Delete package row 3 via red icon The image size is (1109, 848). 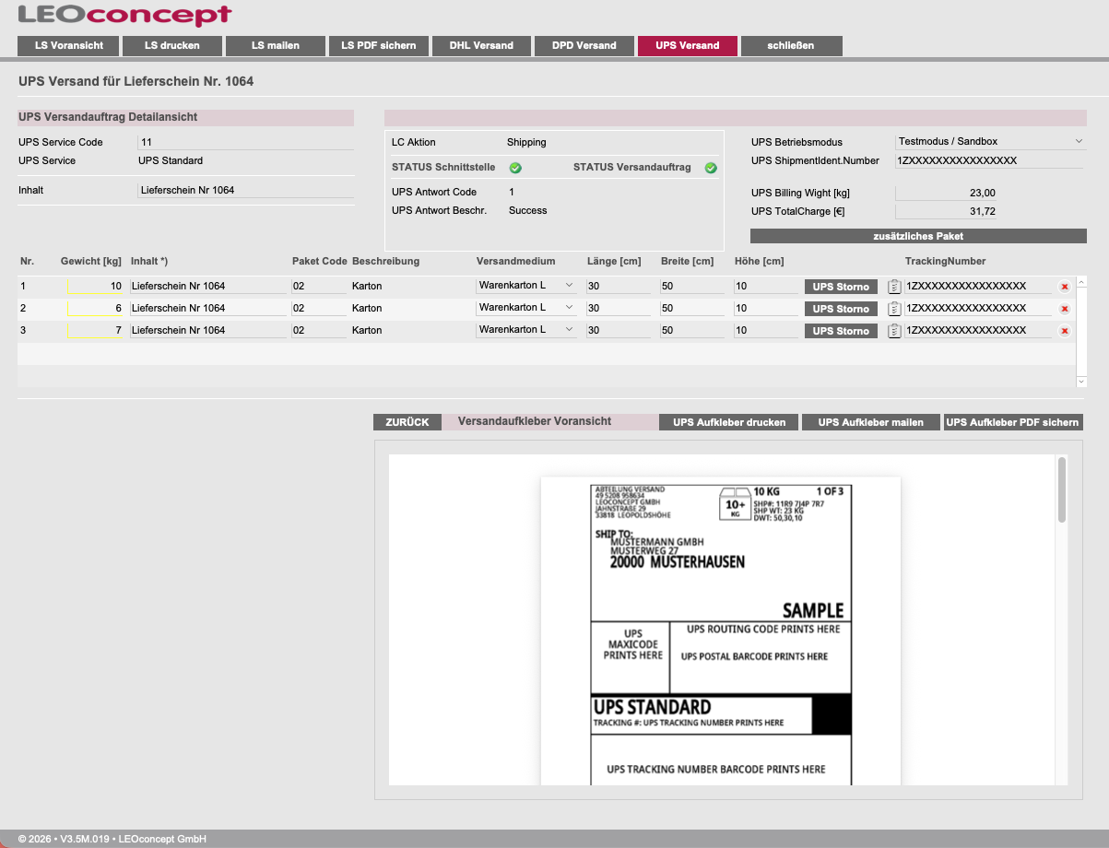coord(1065,331)
